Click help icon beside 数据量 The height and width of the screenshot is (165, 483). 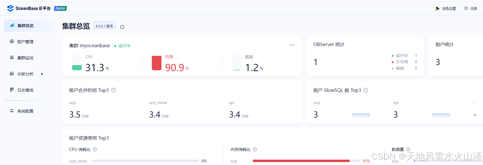pos(408,149)
